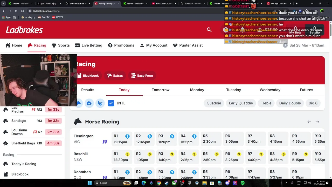
Task: Toggle the greyhound racing filter icon
Action: coord(89,103)
